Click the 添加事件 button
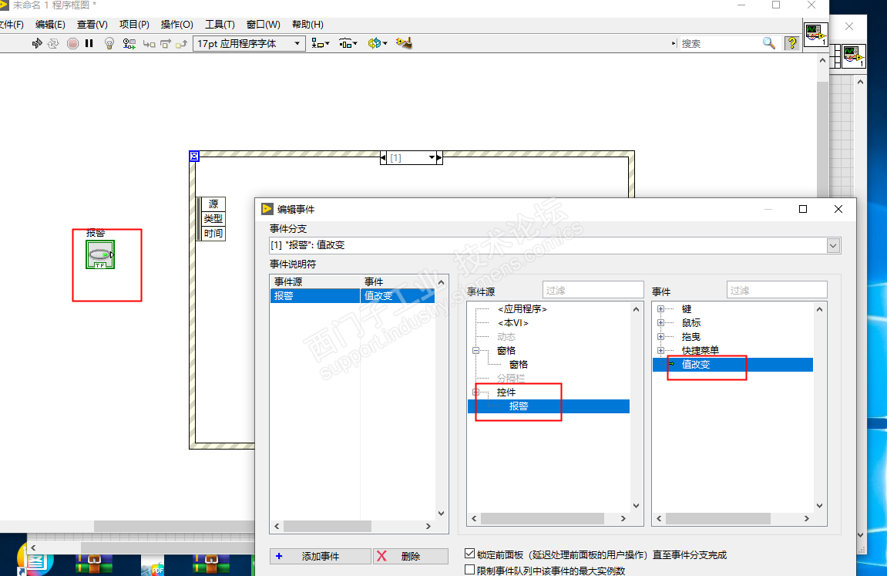887x576 pixels. point(320,556)
